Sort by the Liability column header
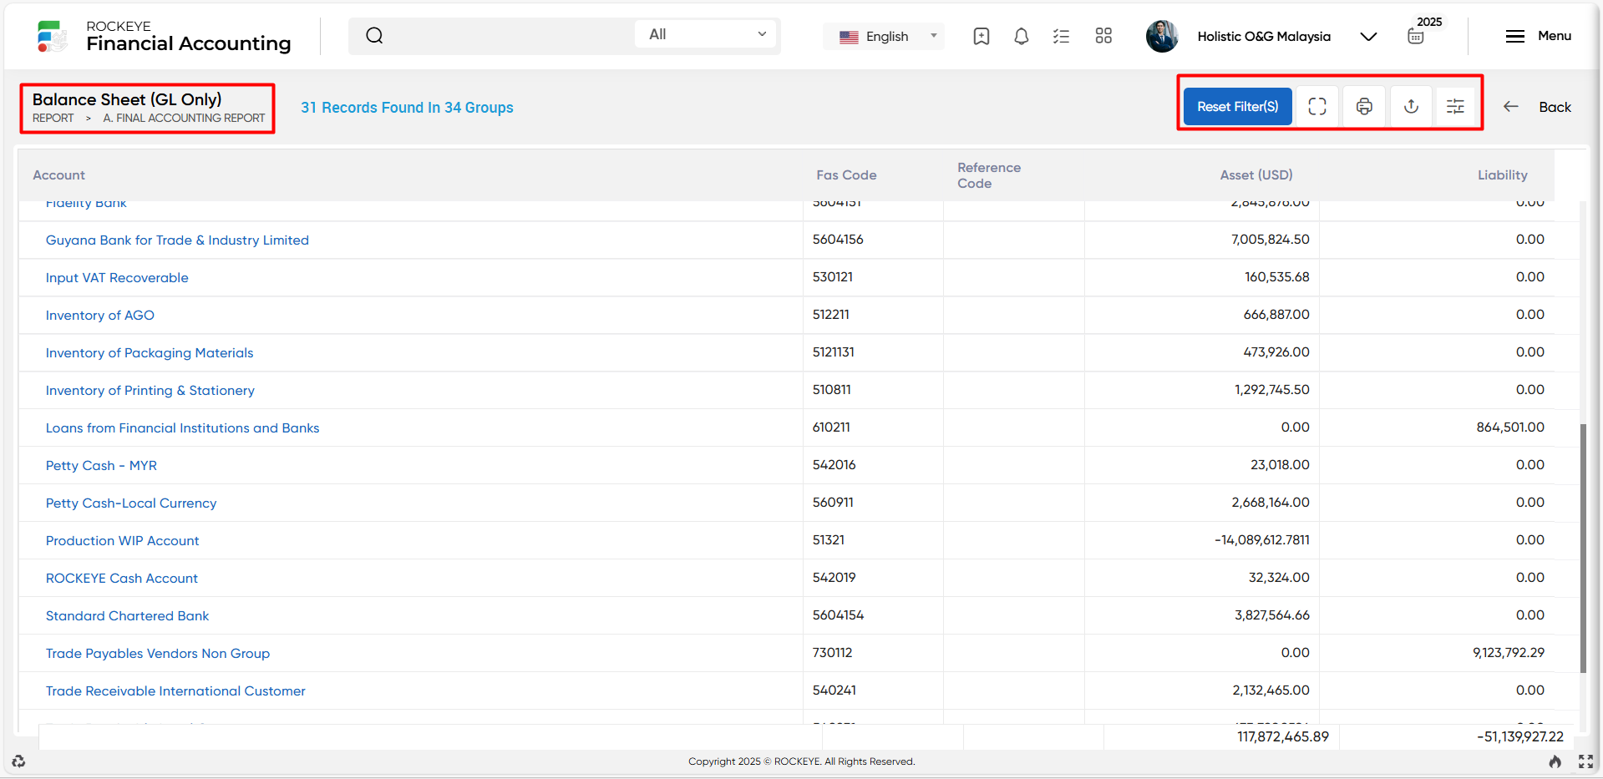The height and width of the screenshot is (779, 1603). (1502, 175)
